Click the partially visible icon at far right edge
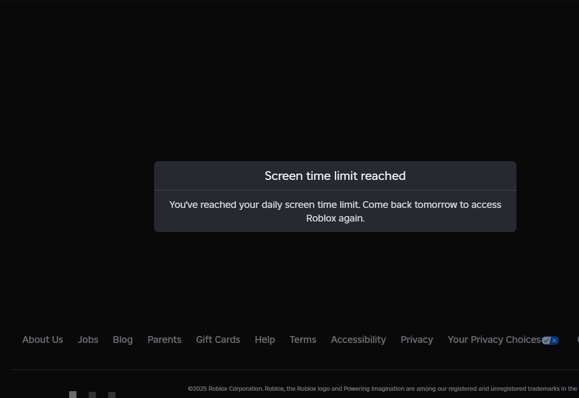This screenshot has width=579, height=398. tap(578, 339)
